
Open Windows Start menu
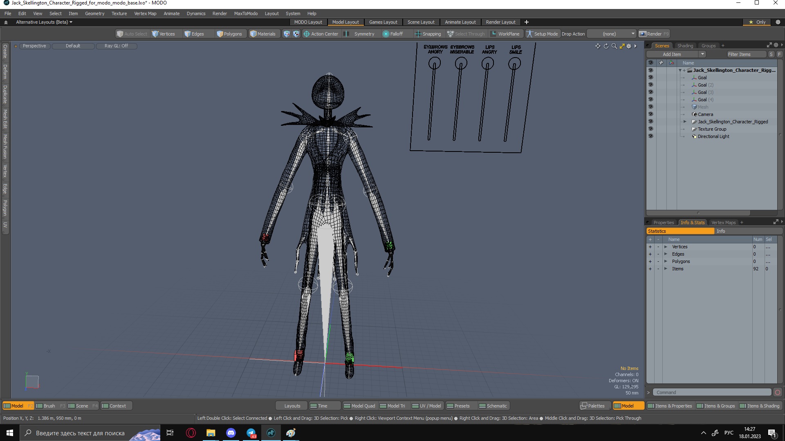(x=10, y=433)
